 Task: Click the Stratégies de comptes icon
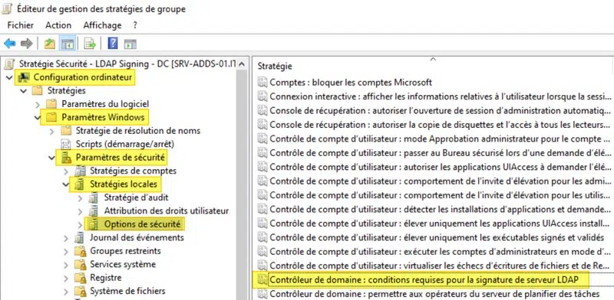[x=80, y=171]
